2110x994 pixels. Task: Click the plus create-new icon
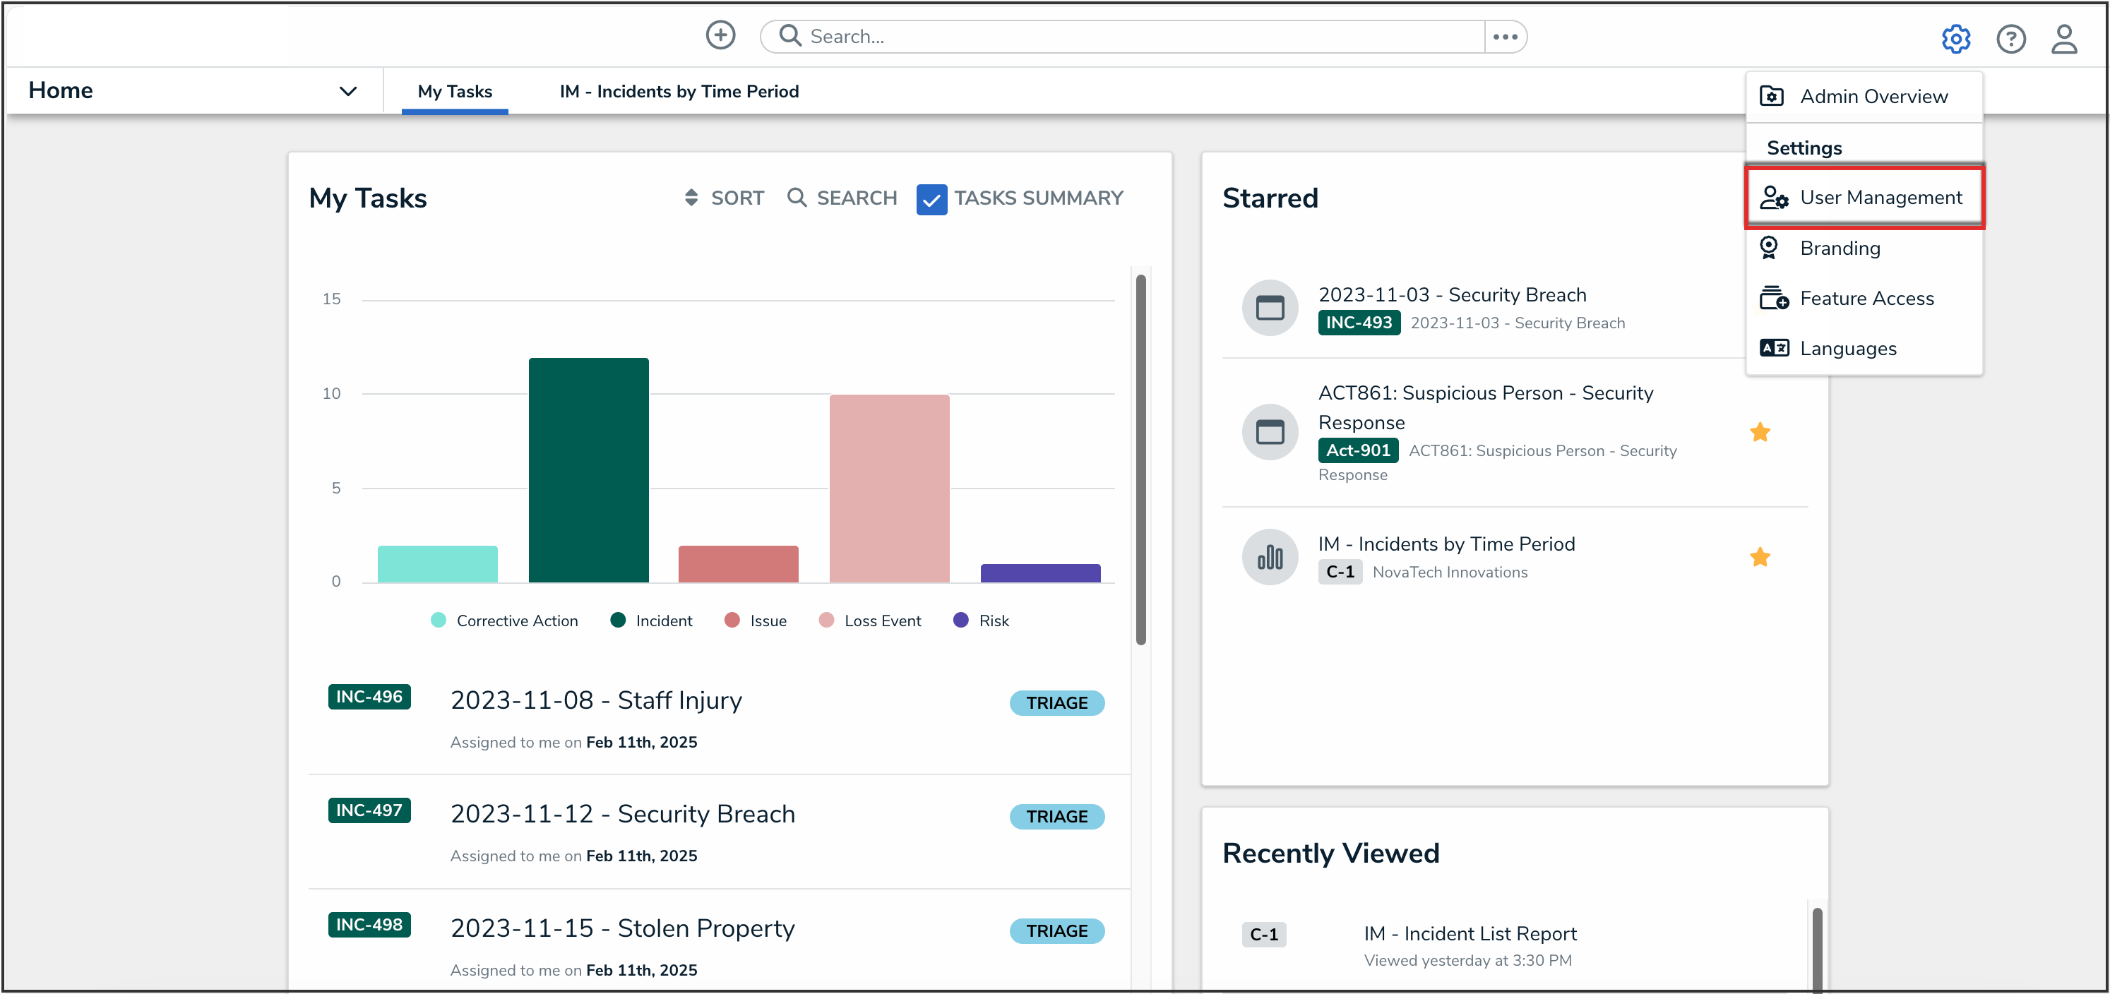point(720,35)
